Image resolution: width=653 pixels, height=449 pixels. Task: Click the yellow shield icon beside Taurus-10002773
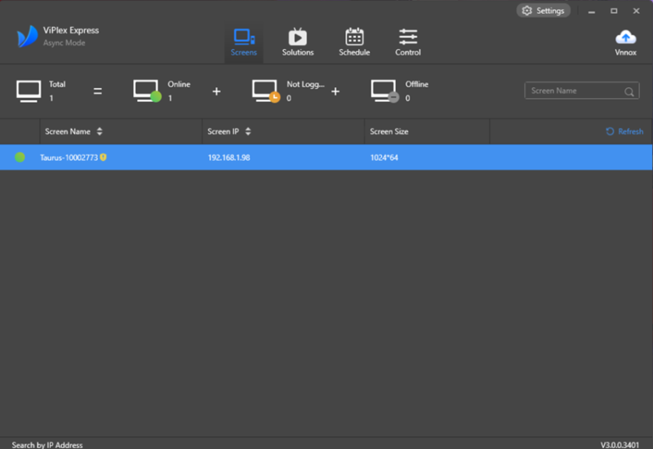click(104, 158)
